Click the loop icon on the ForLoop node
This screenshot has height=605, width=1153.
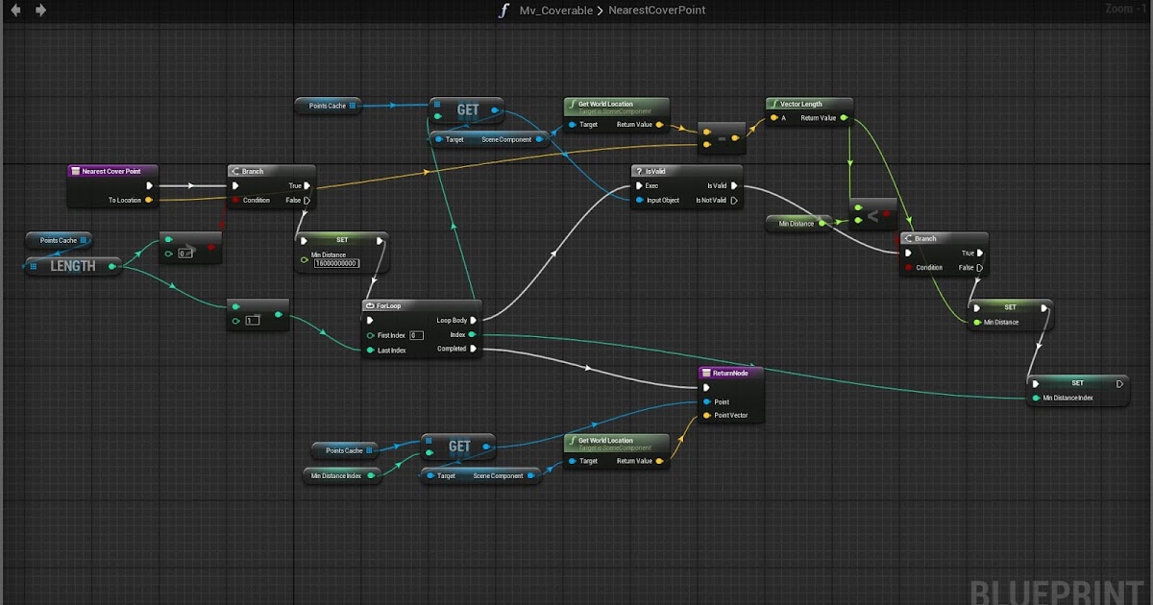[370, 305]
